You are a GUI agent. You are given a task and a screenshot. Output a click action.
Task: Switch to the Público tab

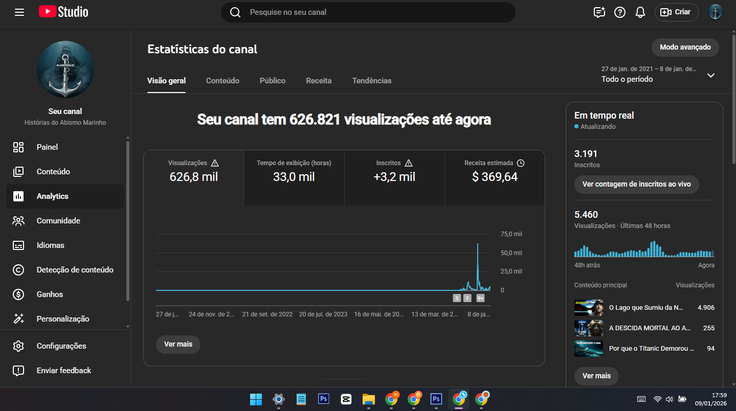tap(273, 81)
